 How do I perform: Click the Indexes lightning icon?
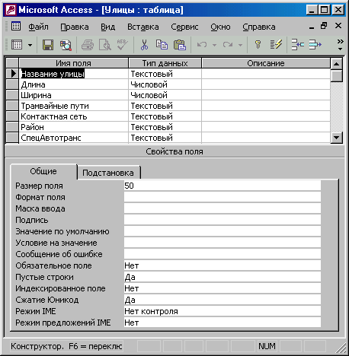pyautogui.click(x=276, y=45)
